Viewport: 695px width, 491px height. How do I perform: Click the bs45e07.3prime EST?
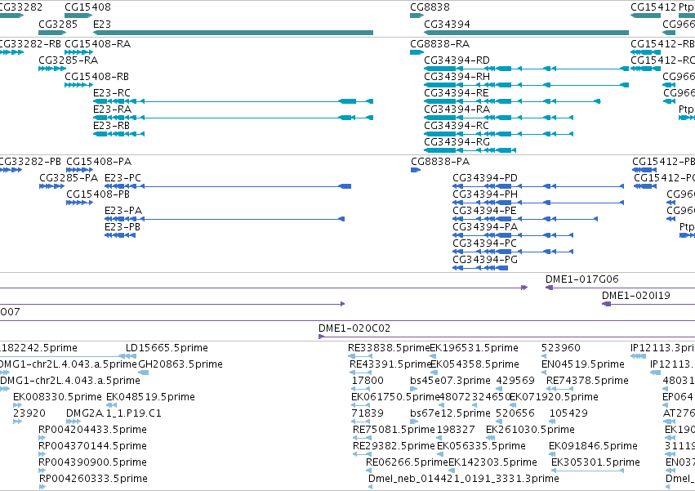pos(413,389)
